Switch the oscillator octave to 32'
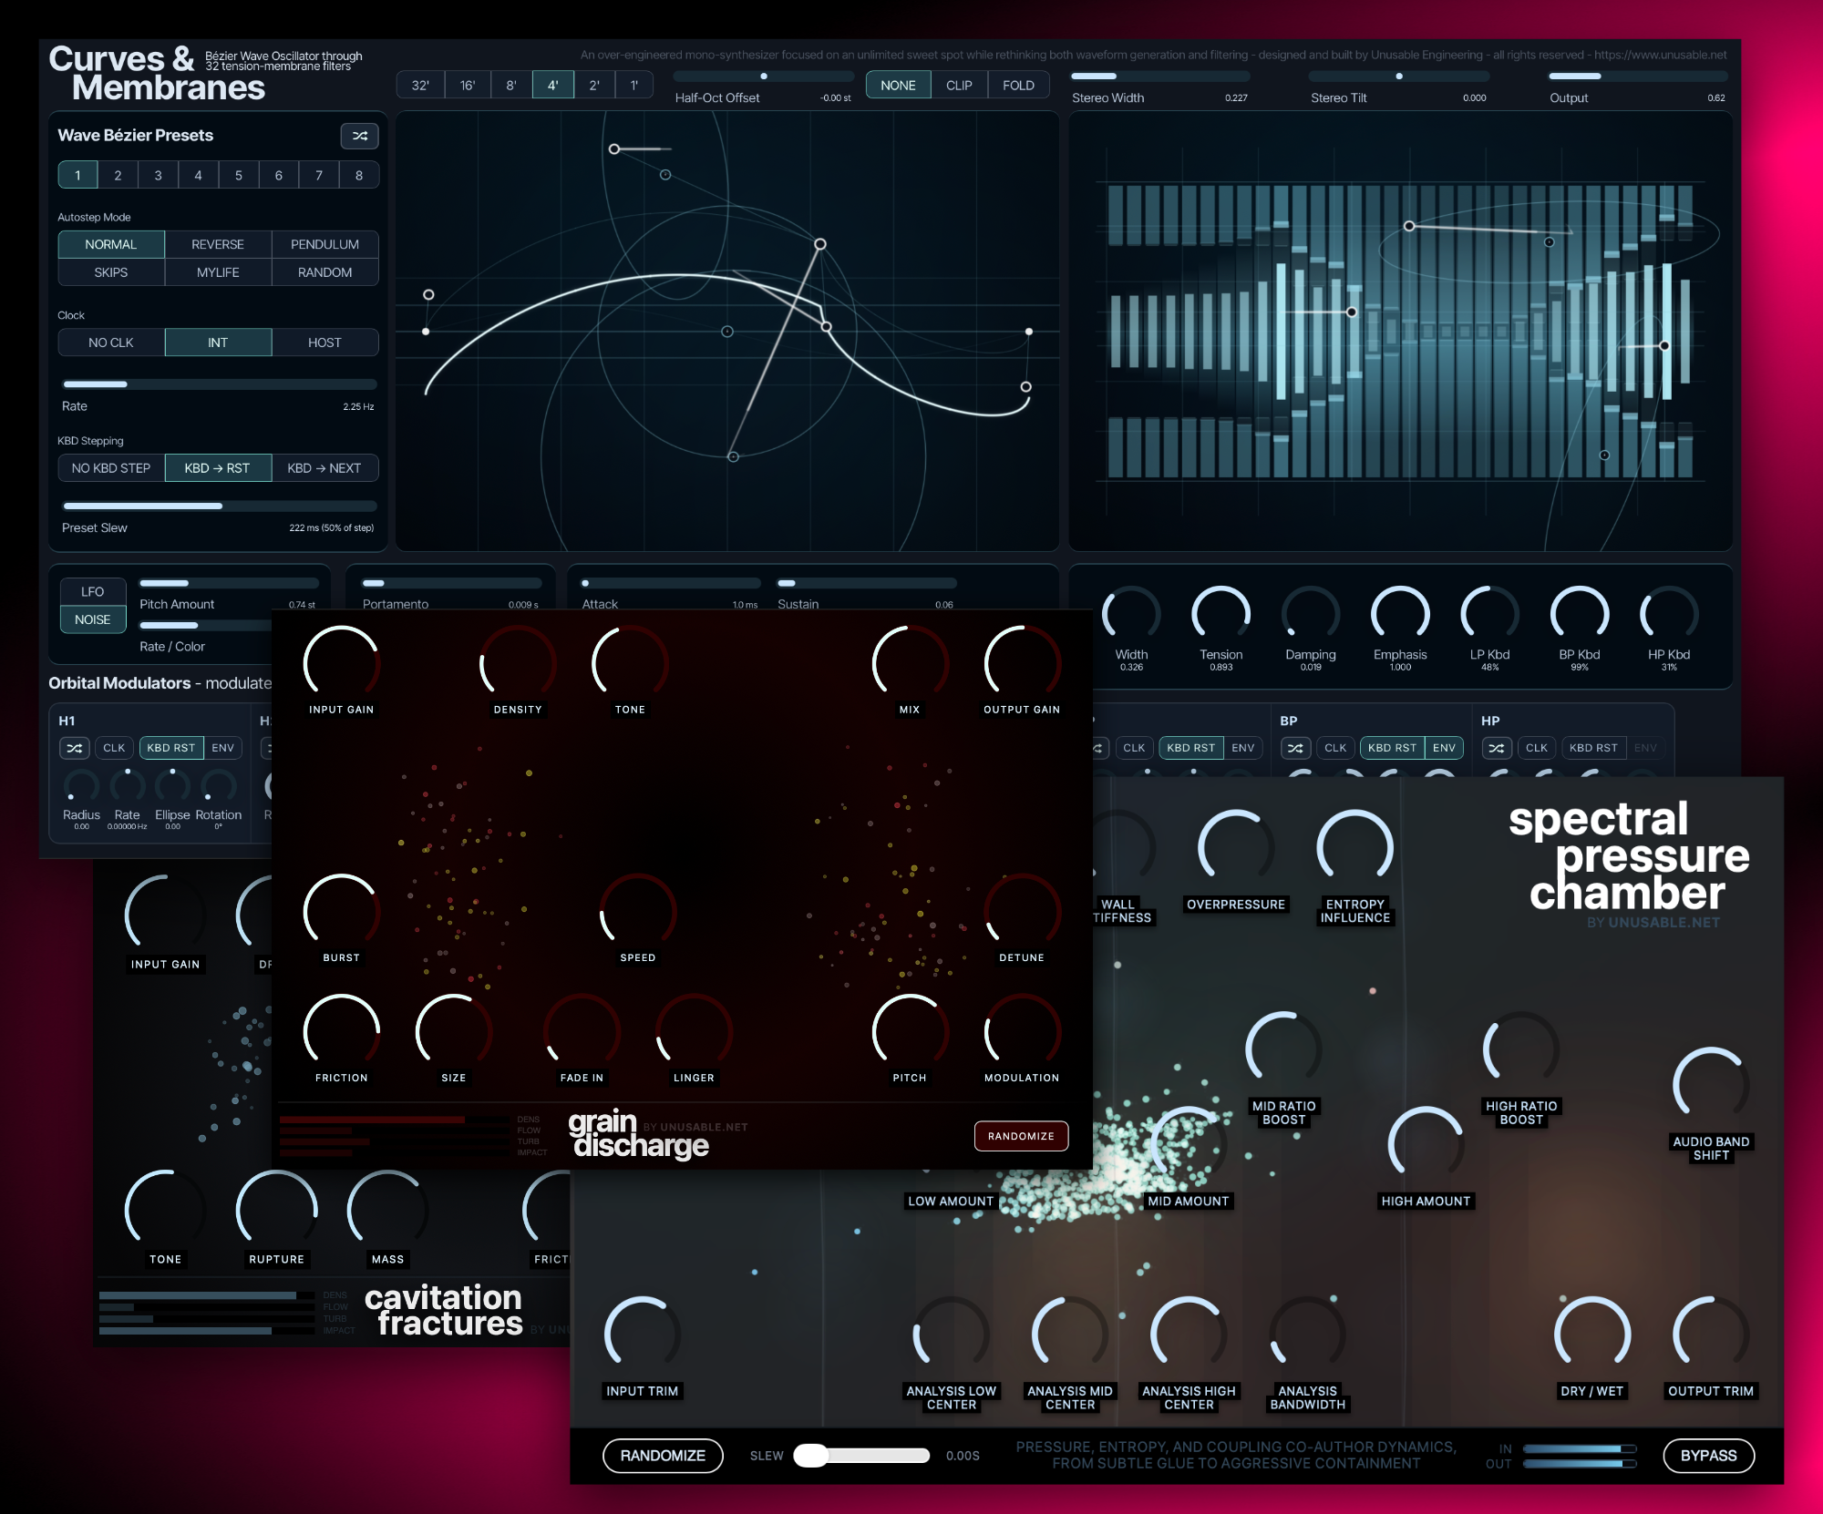The width and height of the screenshot is (1823, 1514). click(x=420, y=85)
